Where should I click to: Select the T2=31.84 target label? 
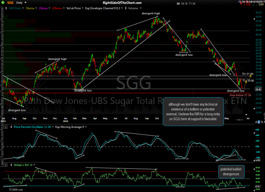pyautogui.click(x=248, y=74)
